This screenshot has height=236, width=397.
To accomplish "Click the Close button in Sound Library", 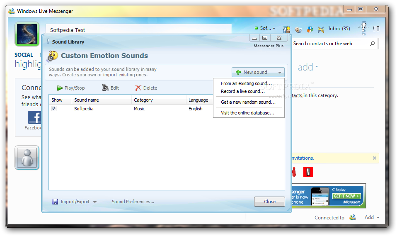I will coord(269,202).
